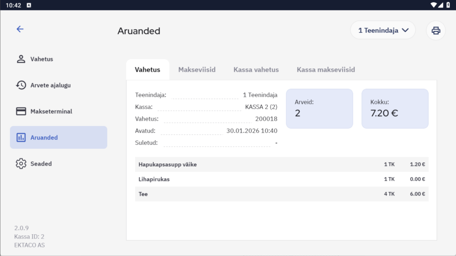Click the Arvete ajalugu history clock icon

coord(21,85)
